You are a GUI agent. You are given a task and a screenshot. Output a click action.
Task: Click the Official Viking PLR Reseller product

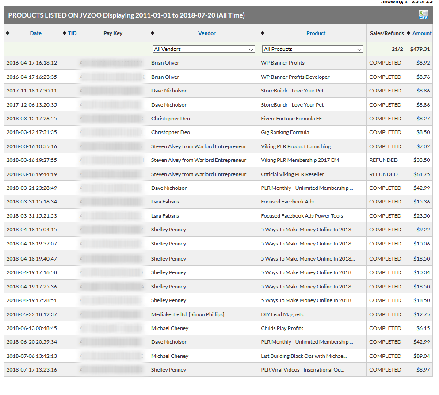(292, 174)
